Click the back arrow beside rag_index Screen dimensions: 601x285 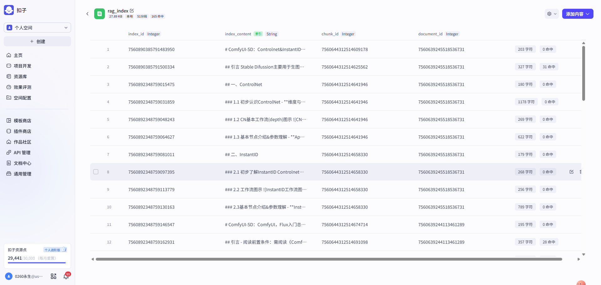coord(87,14)
